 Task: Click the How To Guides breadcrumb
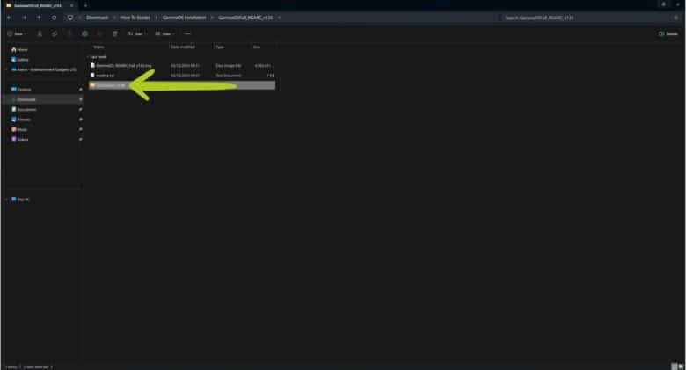click(136, 17)
